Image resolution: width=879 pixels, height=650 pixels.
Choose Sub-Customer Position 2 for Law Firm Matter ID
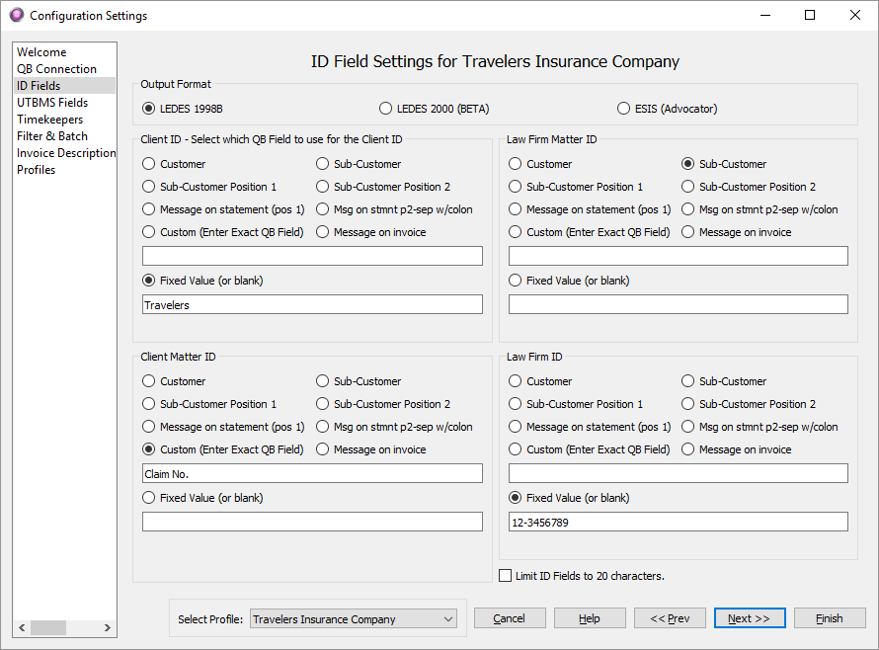point(749,187)
